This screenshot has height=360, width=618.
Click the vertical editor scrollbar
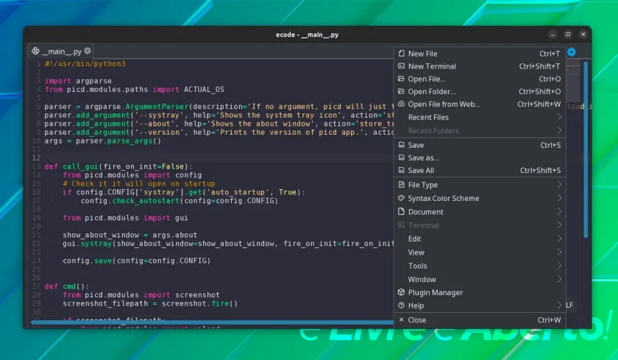pyautogui.click(x=586, y=150)
